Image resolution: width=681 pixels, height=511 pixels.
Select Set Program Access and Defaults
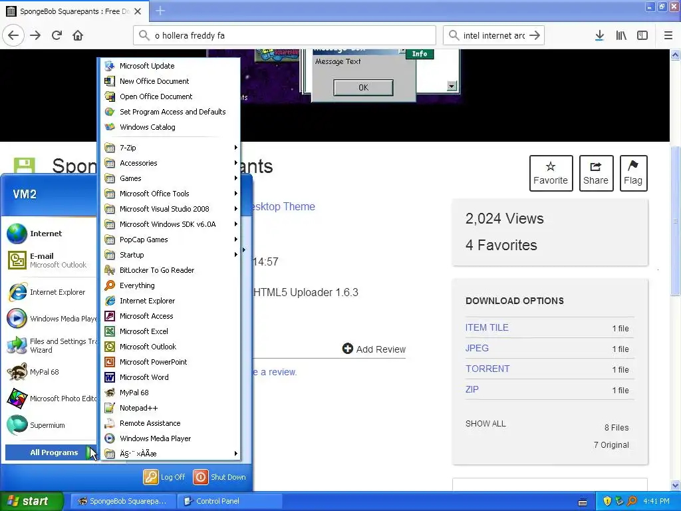(x=170, y=112)
